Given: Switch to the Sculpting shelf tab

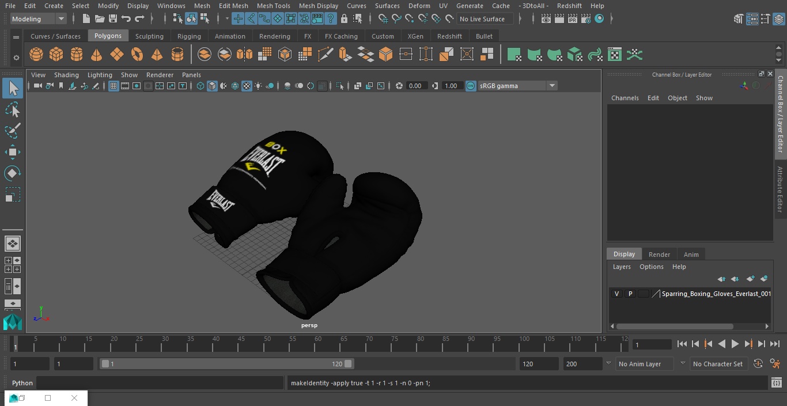Looking at the screenshot, I should [149, 36].
